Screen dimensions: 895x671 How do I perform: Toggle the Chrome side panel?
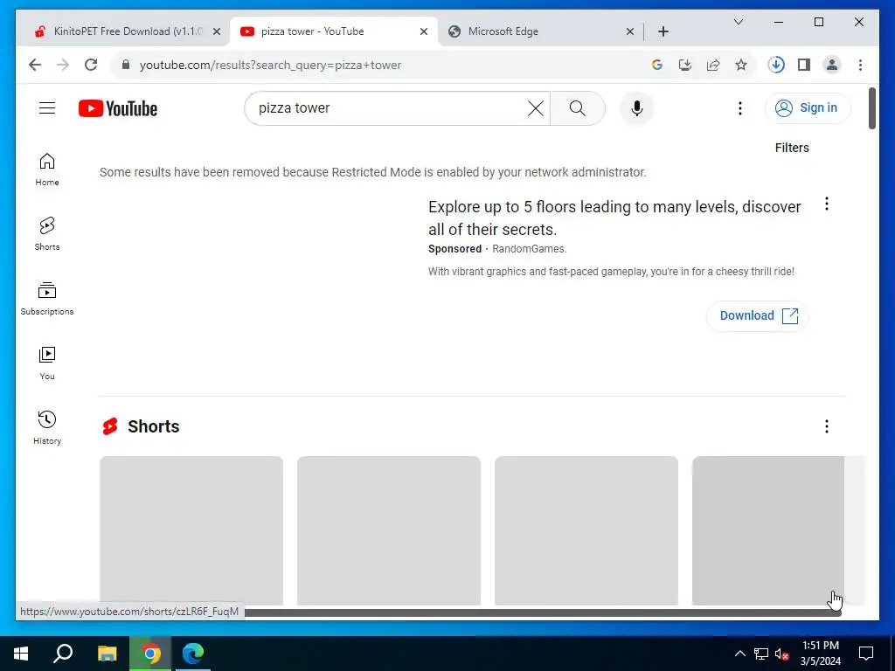click(804, 65)
